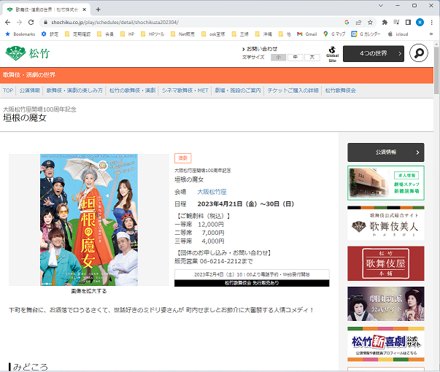Viewport: 440px width, 372px height.
Task: Open a new browser tab
Action: [x=98, y=9]
